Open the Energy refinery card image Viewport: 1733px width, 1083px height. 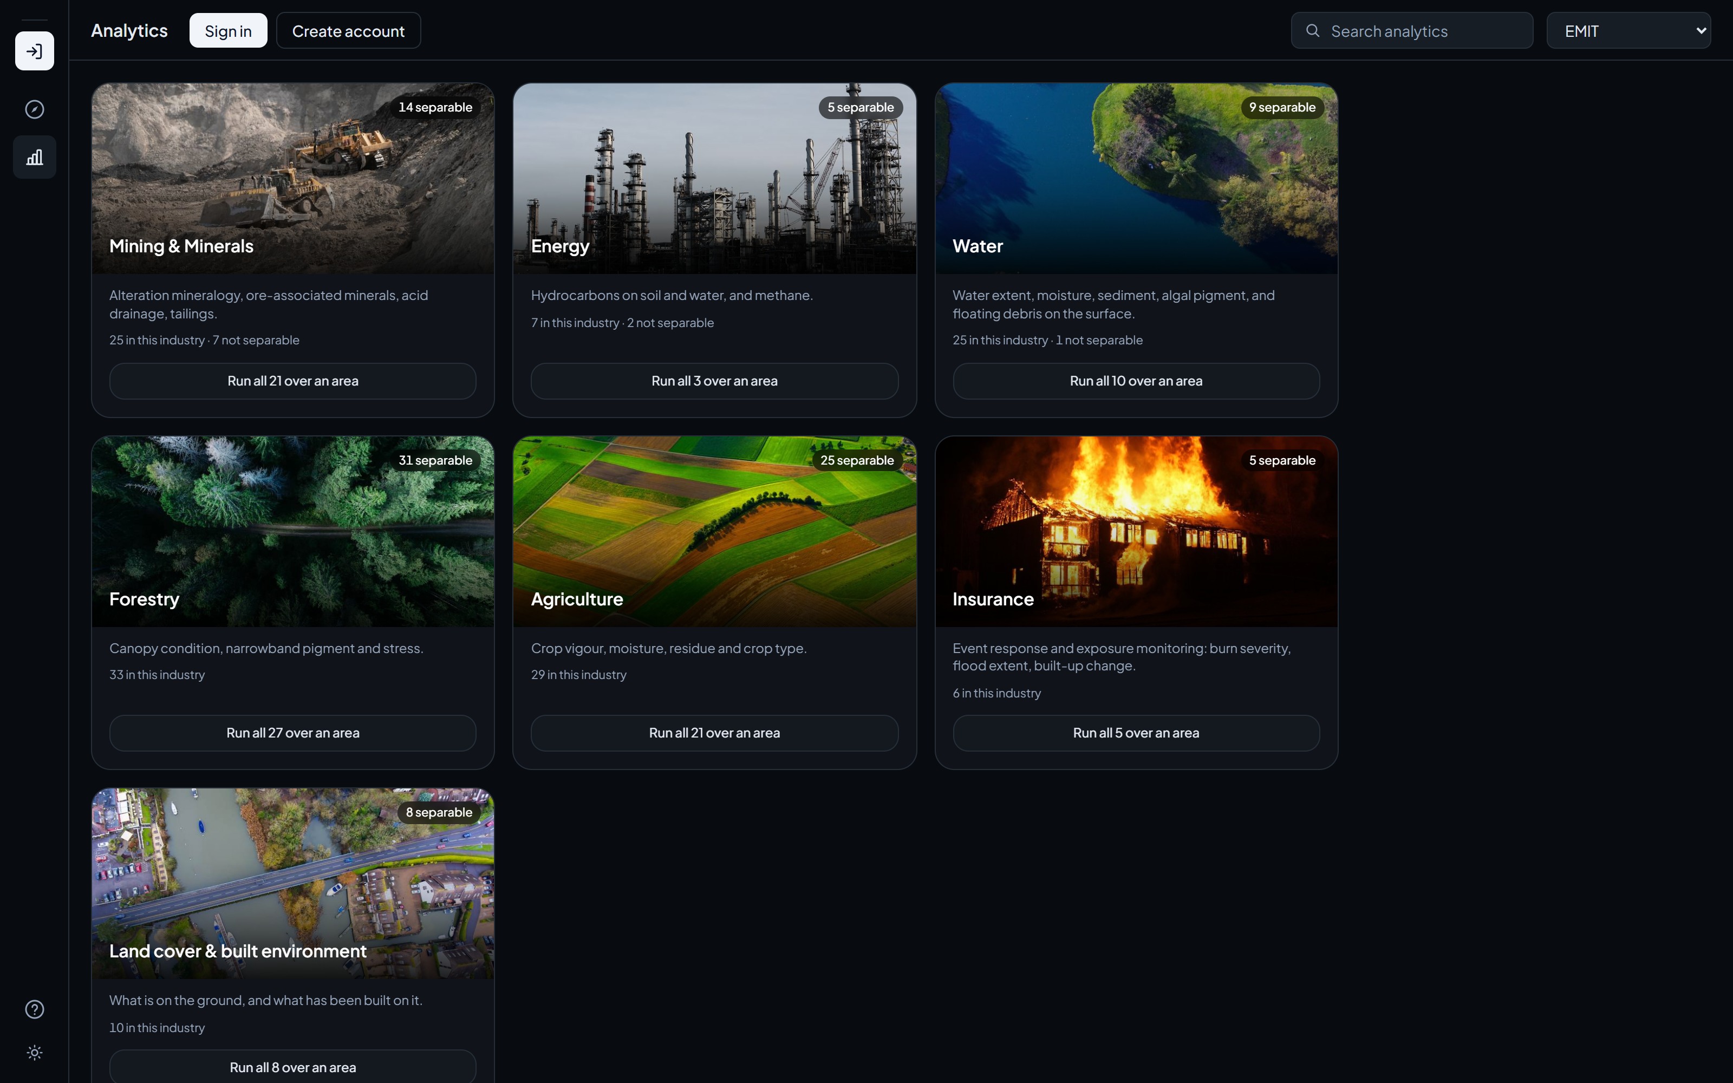[x=714, y=178]
